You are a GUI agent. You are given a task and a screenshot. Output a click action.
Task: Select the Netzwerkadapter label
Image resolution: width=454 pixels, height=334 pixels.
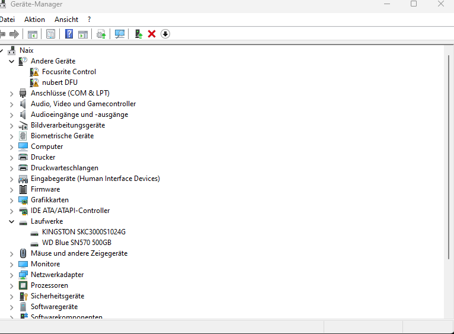tap(57, 275)
